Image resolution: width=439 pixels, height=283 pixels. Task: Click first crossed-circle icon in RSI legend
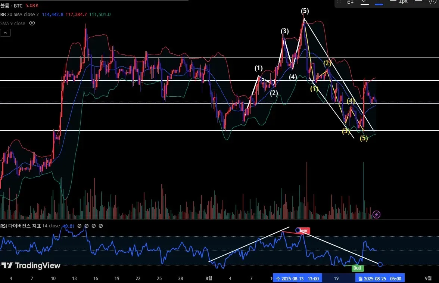tap(80, 226)
